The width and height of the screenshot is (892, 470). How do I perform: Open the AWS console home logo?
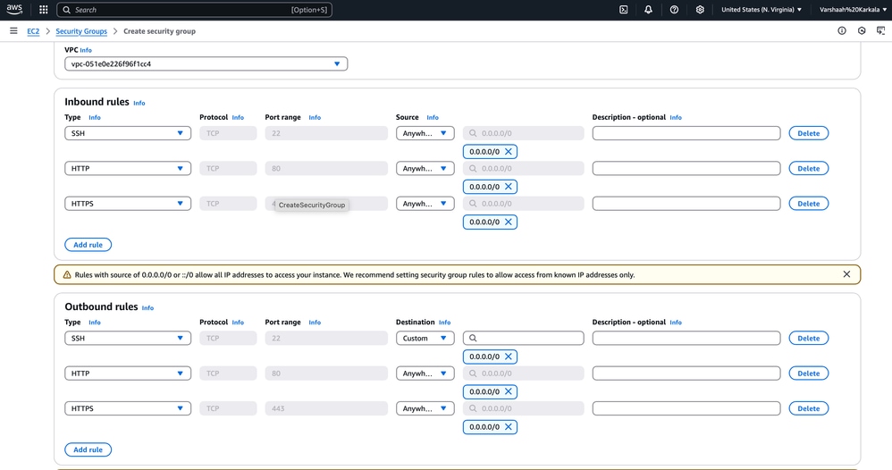click(x=14, y=9)
